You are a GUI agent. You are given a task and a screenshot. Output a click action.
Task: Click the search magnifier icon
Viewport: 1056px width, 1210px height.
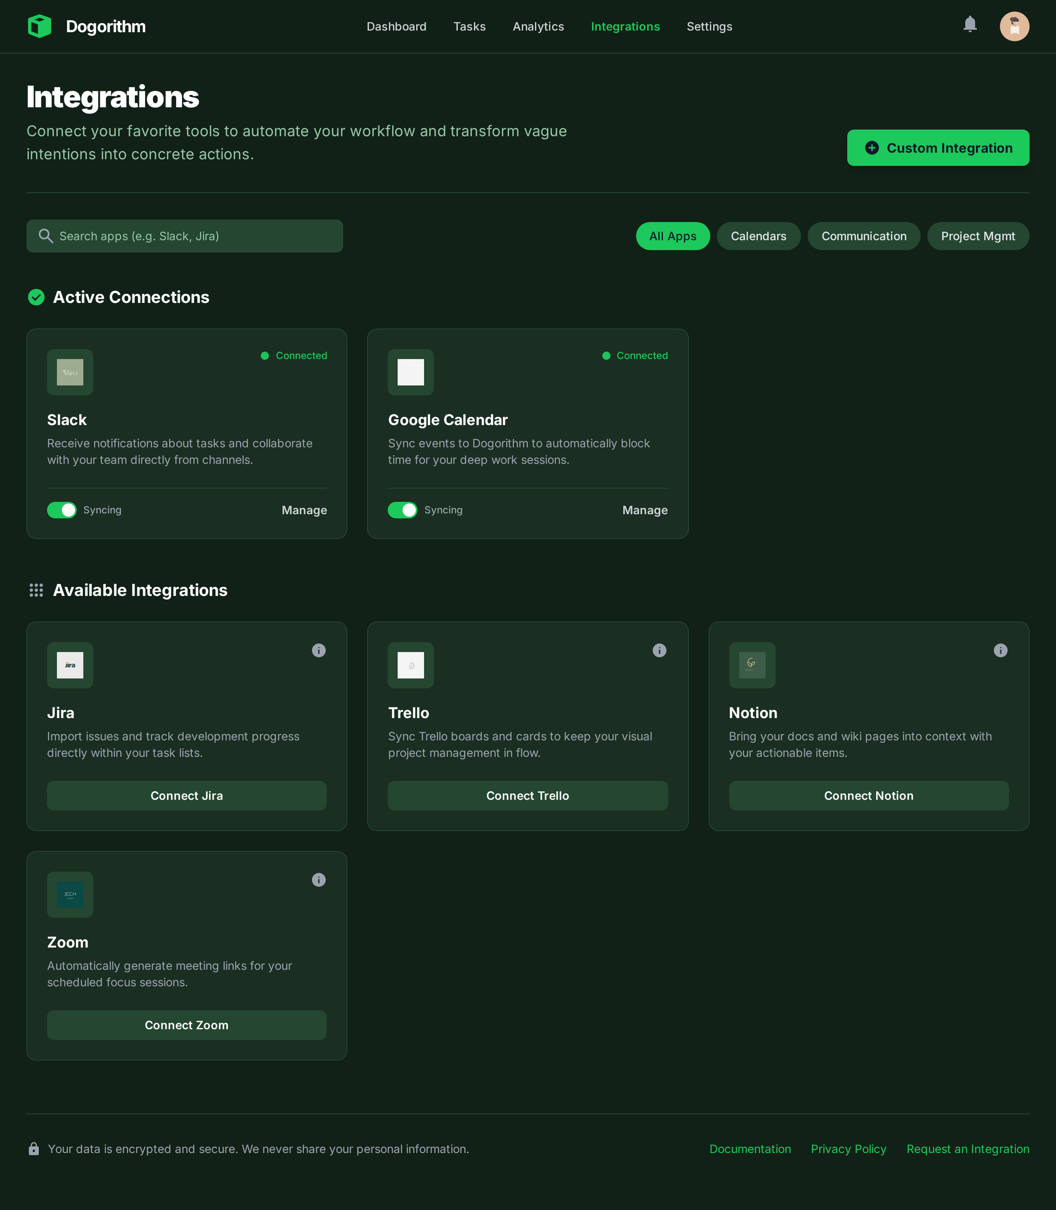point(45,236)
